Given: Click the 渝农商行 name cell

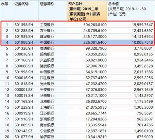Looking at the screenshot, I should pyautogui.click(x=47, y=137).
